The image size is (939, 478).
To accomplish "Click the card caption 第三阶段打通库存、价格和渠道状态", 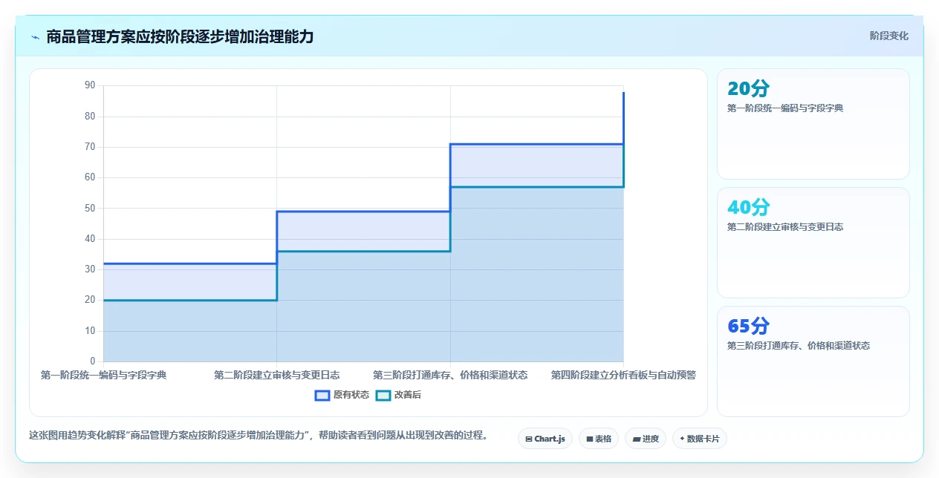I will [x=799, y=346].
